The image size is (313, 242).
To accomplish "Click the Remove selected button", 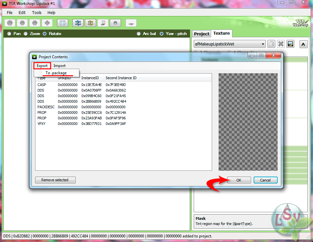I will point(55,180).
